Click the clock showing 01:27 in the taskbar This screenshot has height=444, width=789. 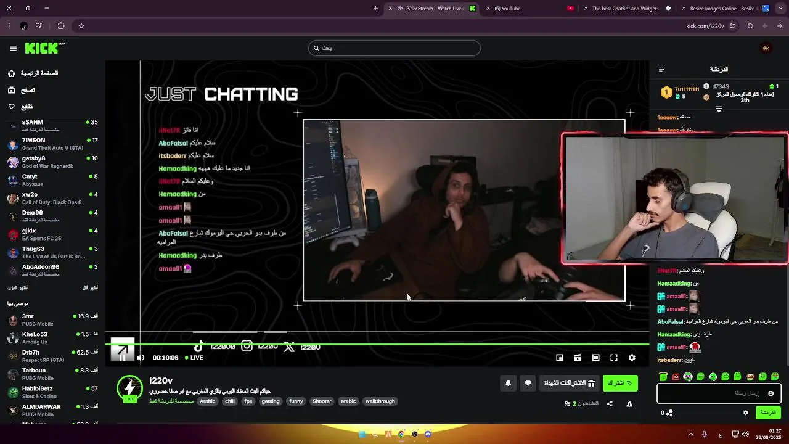click(775, 431)
